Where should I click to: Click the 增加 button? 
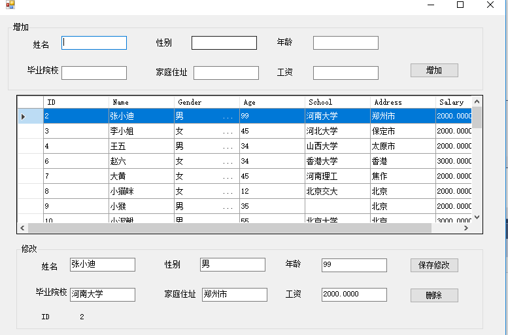[x=434, y=71]
